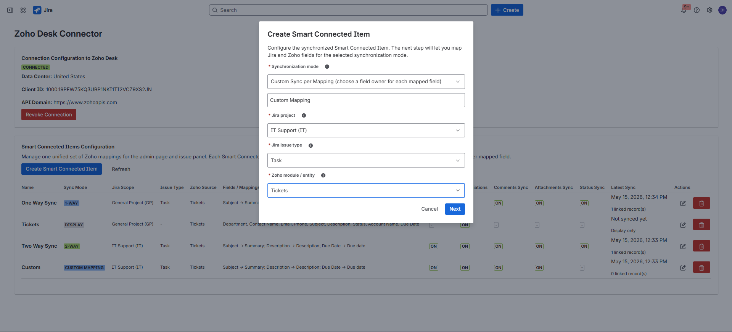Click the Two Way Sync row name
This screenshot has width=732, height=332.
click(39, 246)
